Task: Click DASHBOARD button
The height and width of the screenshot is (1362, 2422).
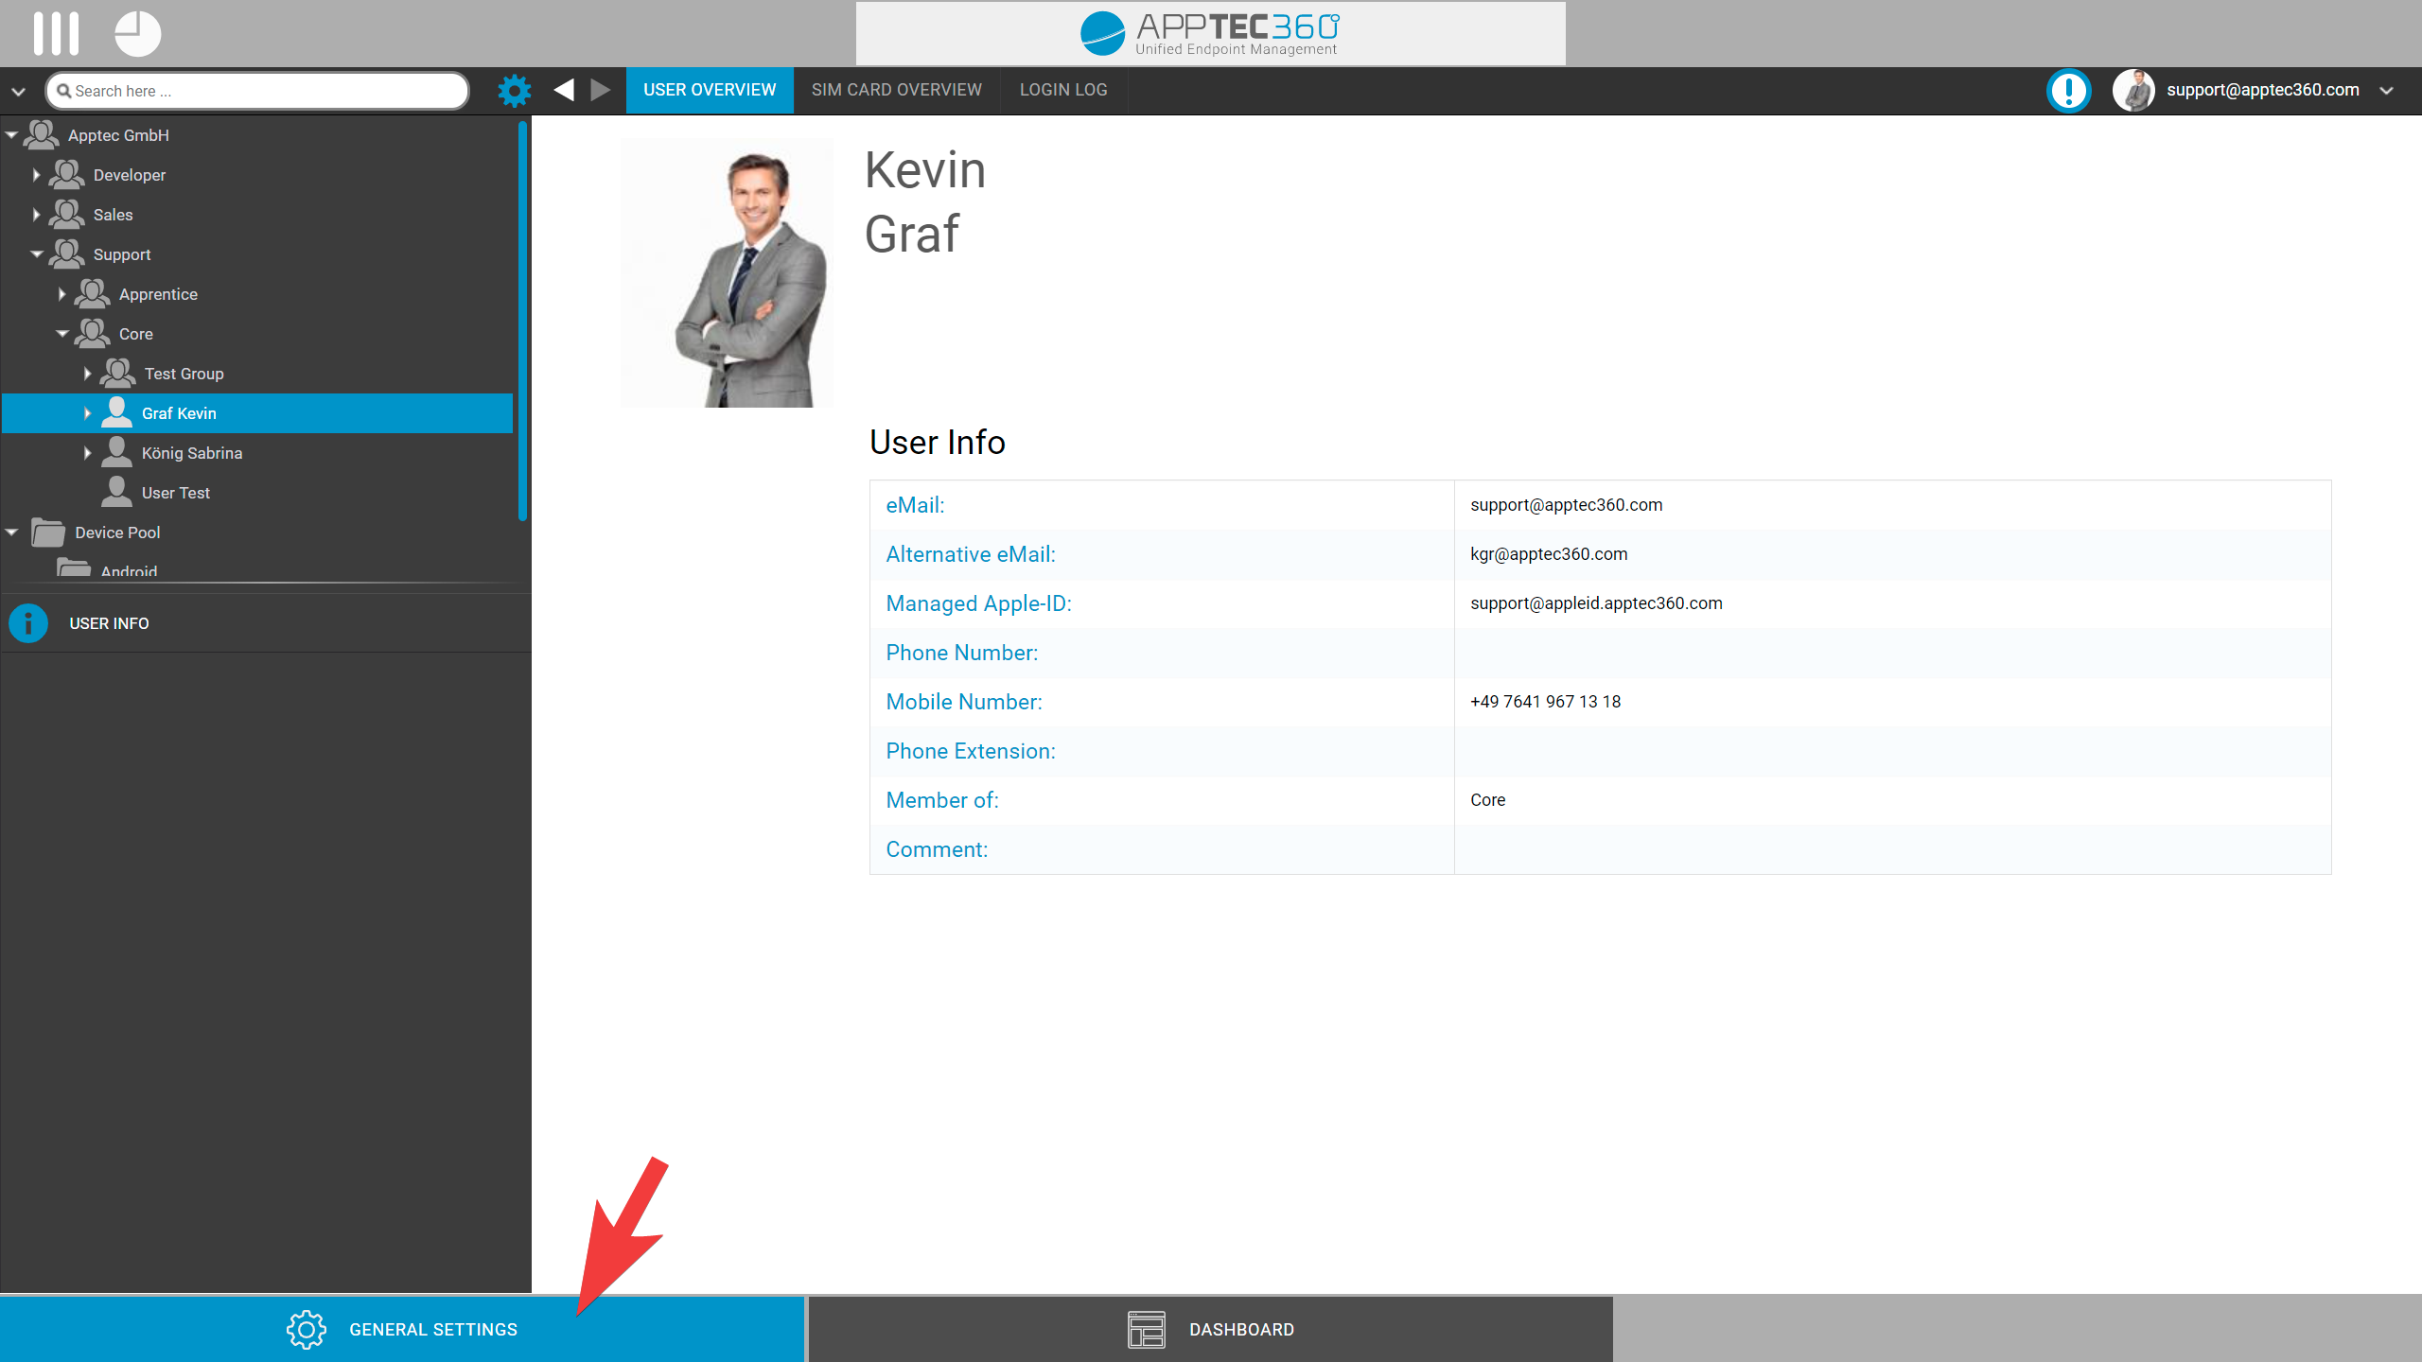Action: coord(1211,1329)
